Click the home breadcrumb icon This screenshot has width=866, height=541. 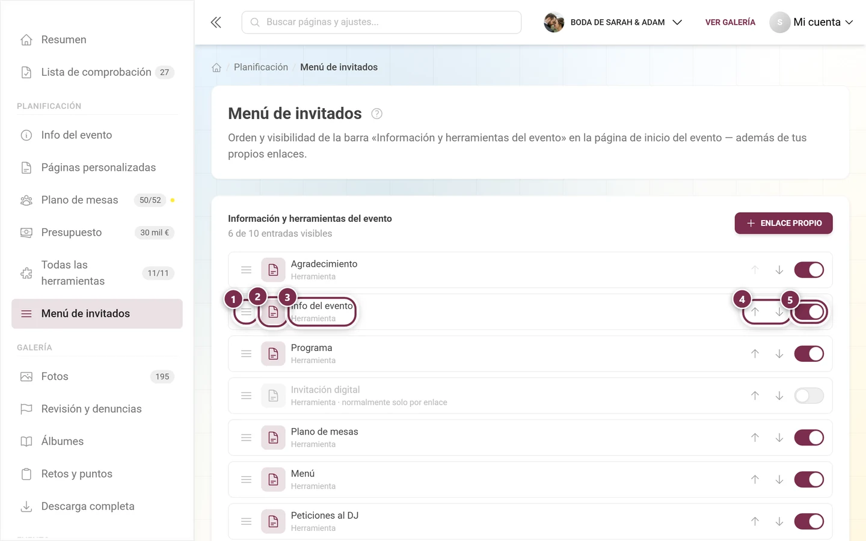[x=216, y=67]
